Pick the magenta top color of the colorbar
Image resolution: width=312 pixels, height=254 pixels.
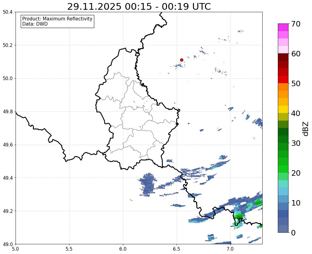point(283,27)
